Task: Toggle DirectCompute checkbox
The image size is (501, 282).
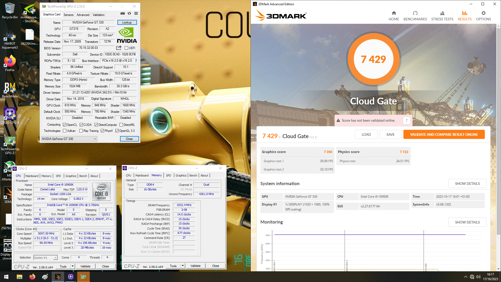Action: coord(96,125)
